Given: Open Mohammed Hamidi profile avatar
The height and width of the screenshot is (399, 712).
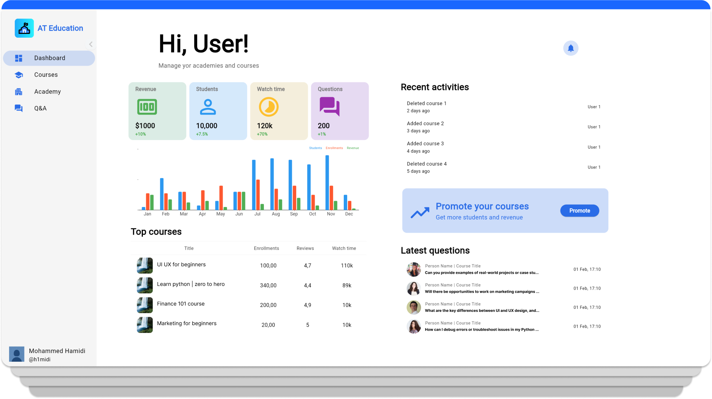Looking at the screenshot, I should (17, 354).
